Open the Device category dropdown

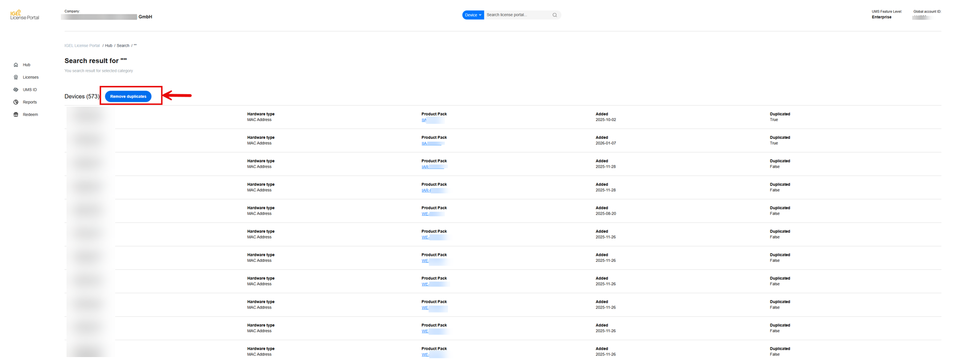473,15
